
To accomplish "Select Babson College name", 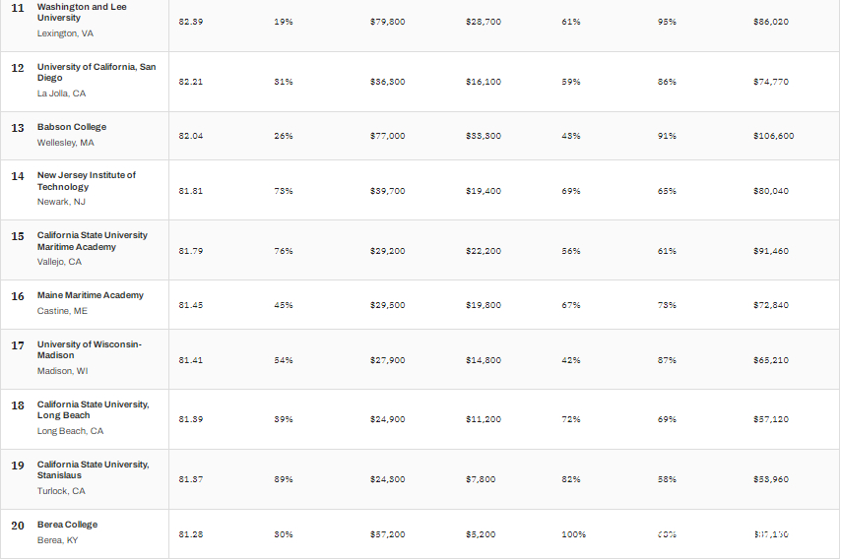I will pyautogui.click(x=72, y=127).
